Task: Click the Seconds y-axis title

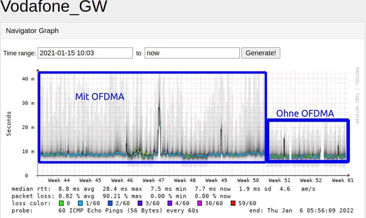Action: coord(9,124)
